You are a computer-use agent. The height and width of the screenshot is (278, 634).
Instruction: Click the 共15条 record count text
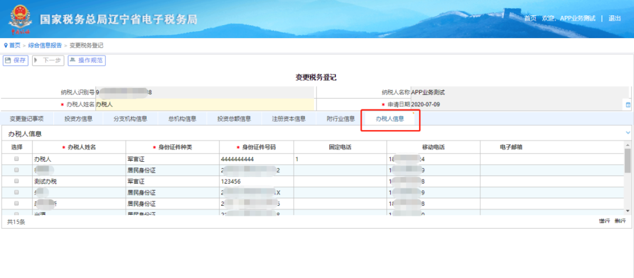pos(16,222)
